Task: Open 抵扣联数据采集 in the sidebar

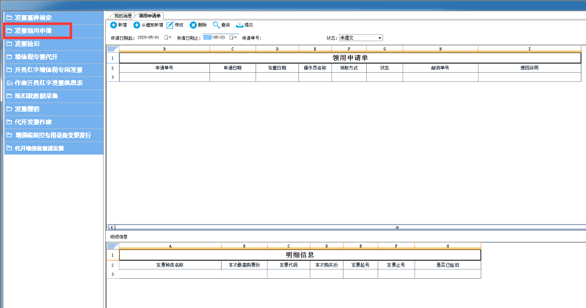Action: pos(54,96)
